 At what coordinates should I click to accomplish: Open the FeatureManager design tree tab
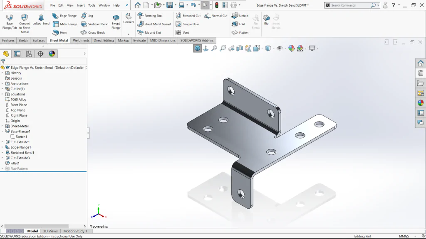click(x=6, y=54)
